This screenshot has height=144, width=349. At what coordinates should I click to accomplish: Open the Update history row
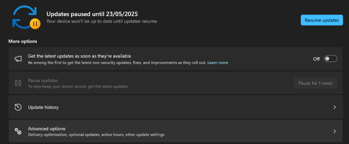click(176, 107)
